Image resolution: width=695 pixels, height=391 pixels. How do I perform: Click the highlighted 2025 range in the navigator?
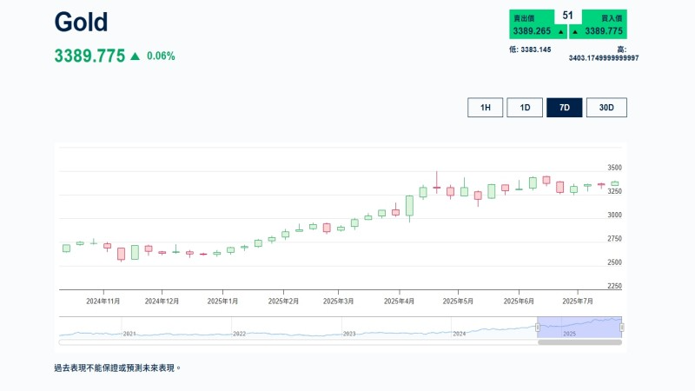579,328
